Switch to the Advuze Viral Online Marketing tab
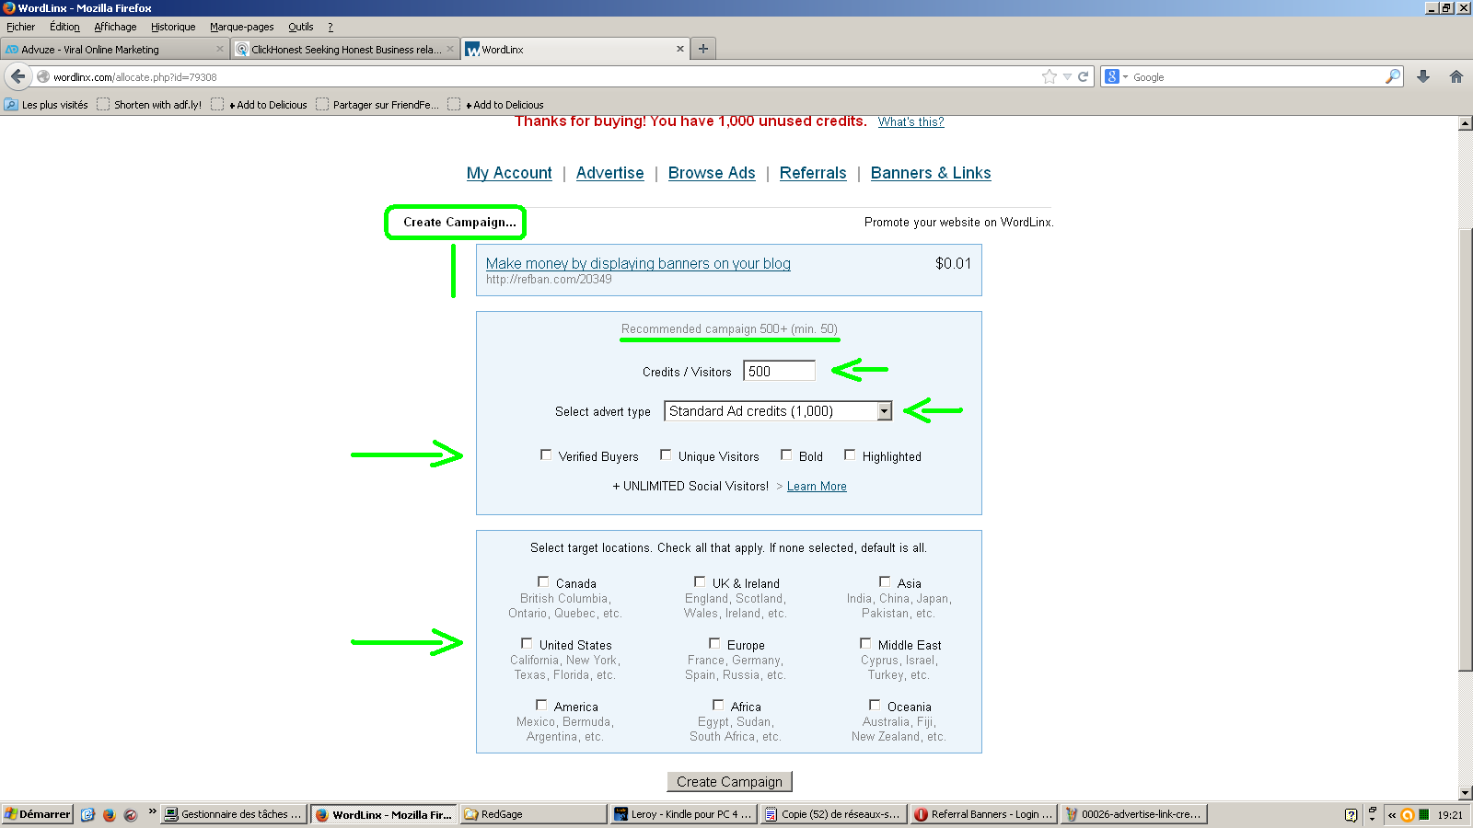 pos(114,49)
